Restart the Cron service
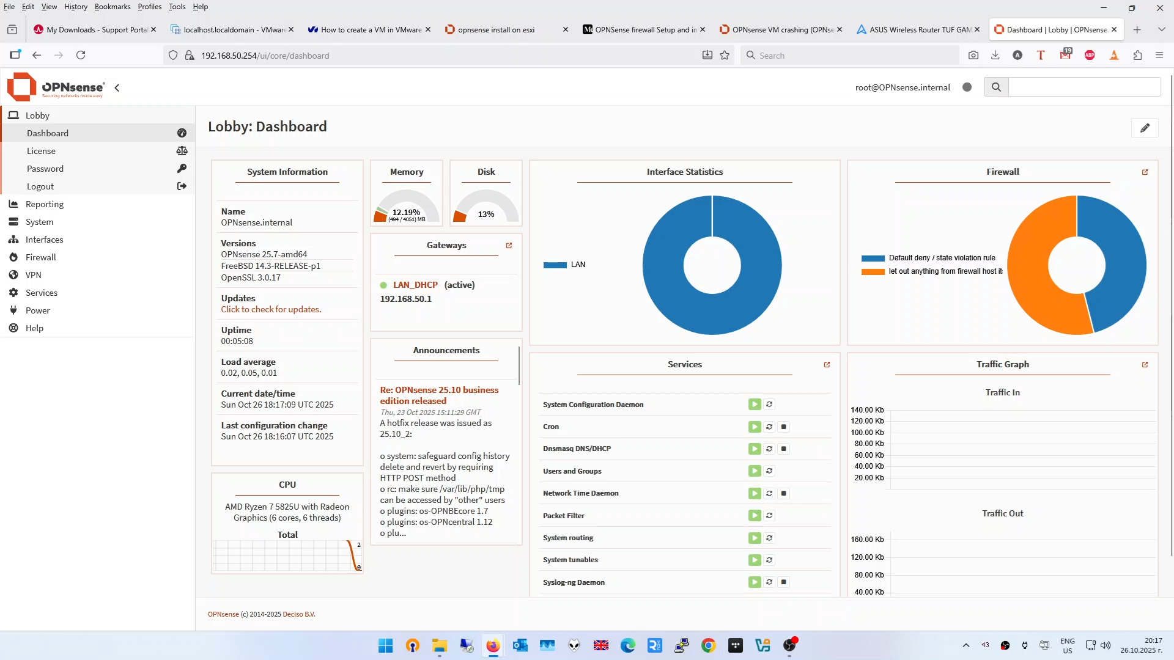 coord(769,427)
